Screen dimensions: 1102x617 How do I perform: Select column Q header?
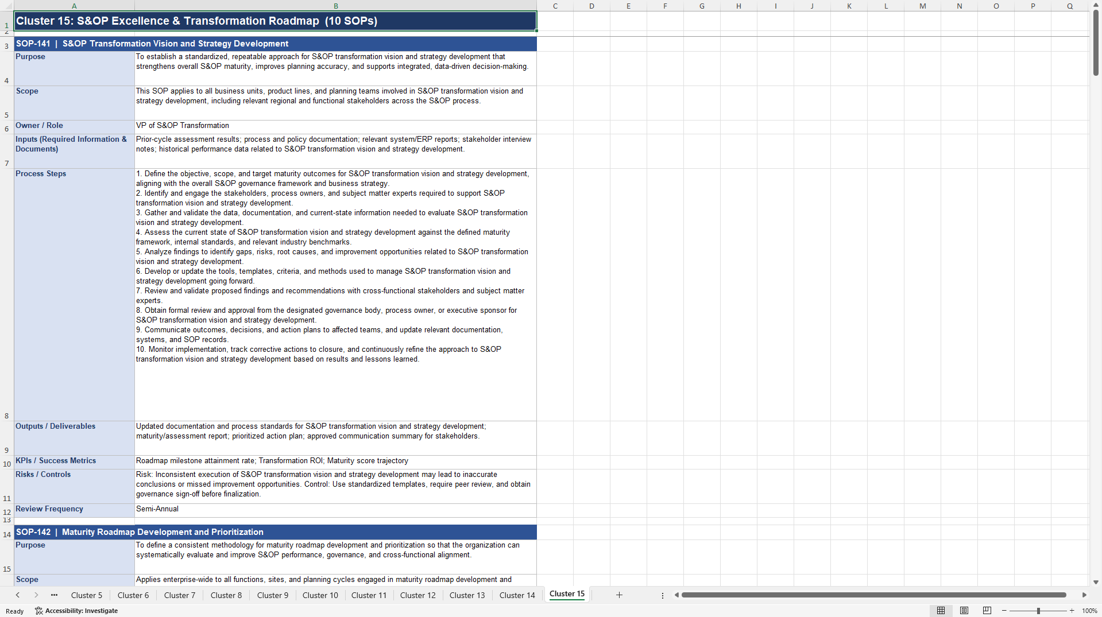tap(1070, 6)
